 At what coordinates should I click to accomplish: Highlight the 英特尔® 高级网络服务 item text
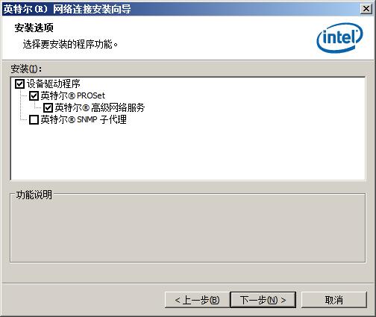(x=100, y=107)
